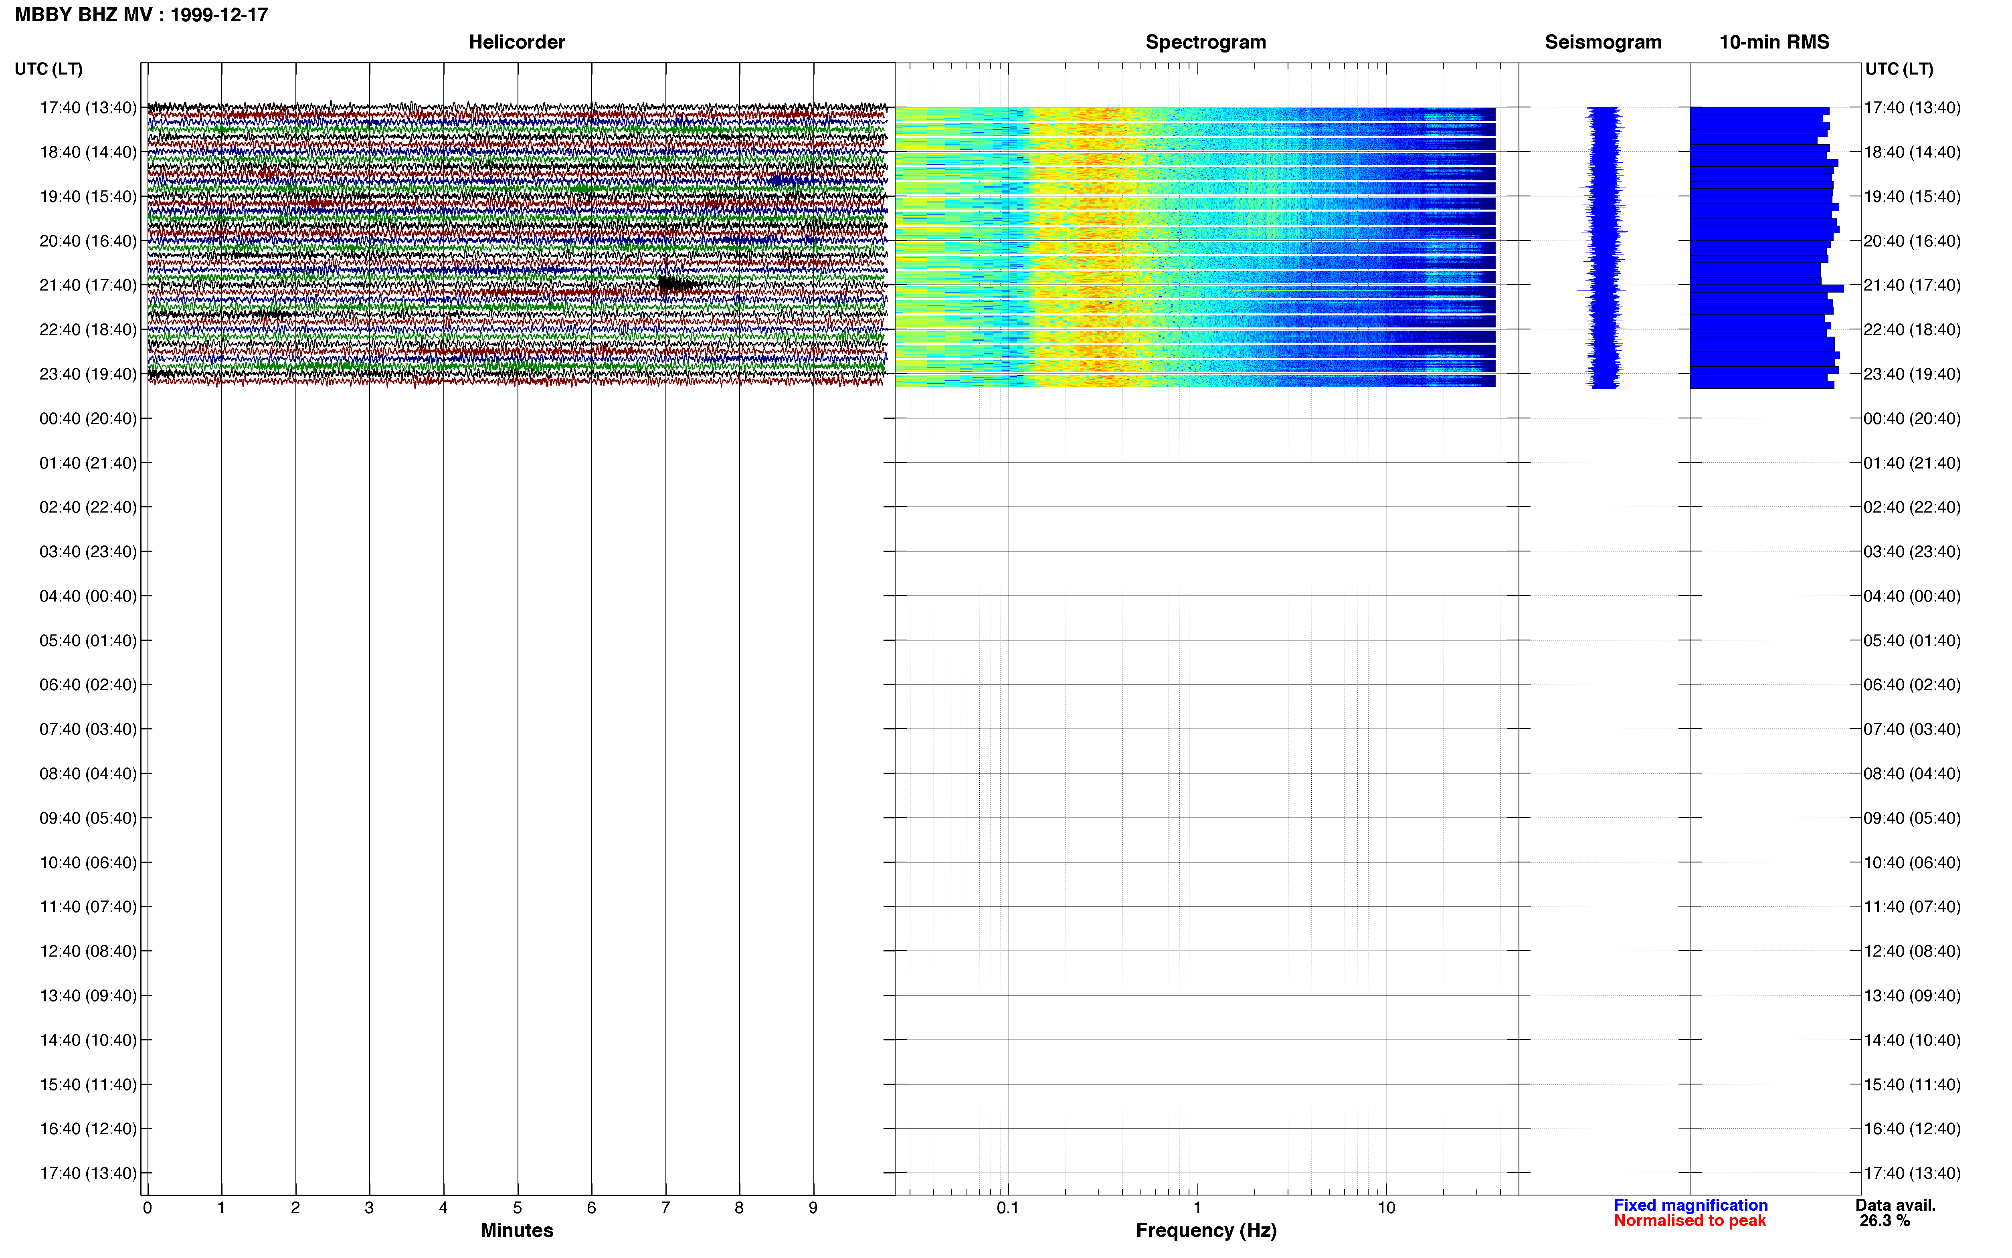Image resolution: width=2012 pixels, height=1258 pixels.
Task: Click the 10-min RMS panel heading
Action: 1774,42
